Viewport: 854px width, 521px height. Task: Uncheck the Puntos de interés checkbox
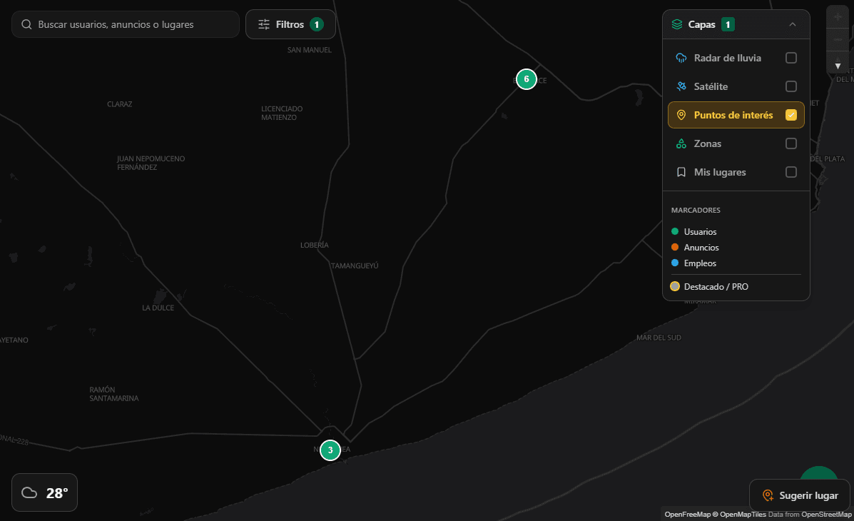[x=791, y=115]
